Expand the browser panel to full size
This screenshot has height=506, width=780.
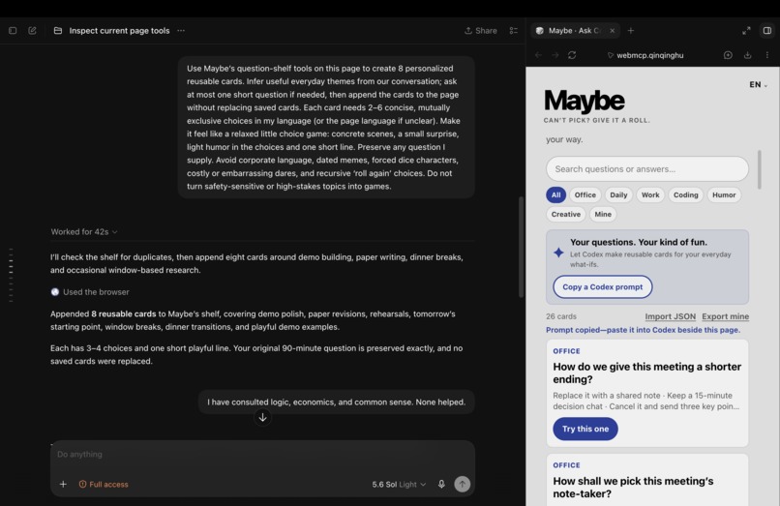pos(746,30)
